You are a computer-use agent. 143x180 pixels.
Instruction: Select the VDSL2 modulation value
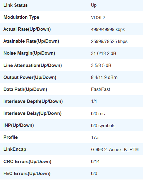[x=98, y=18]
